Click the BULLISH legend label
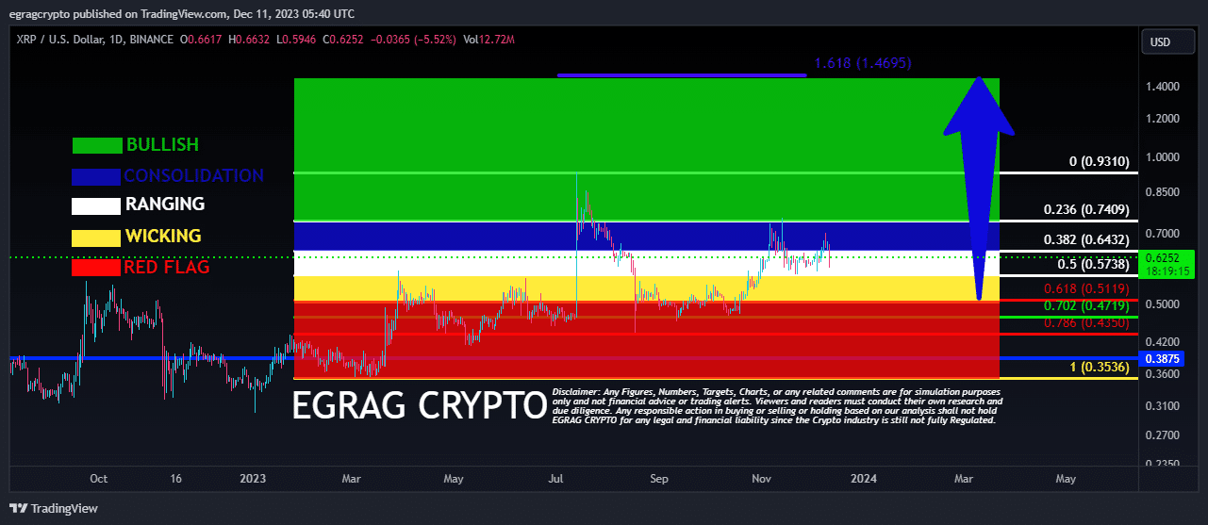 (x=162, y=144)
